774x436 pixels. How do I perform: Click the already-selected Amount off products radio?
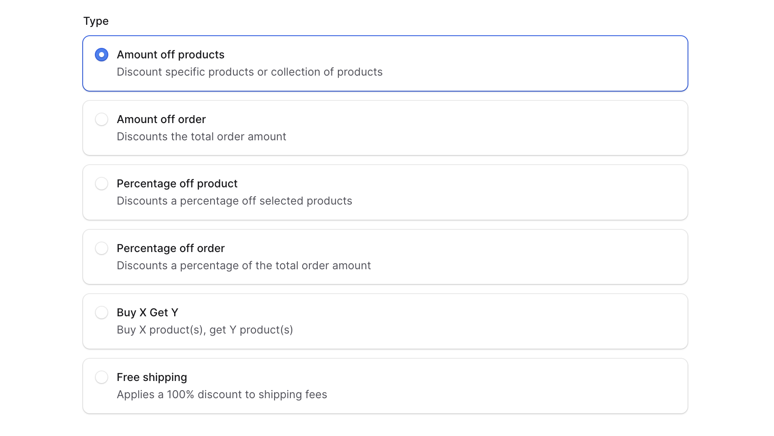pyautogui.click(x=101, y=55)
